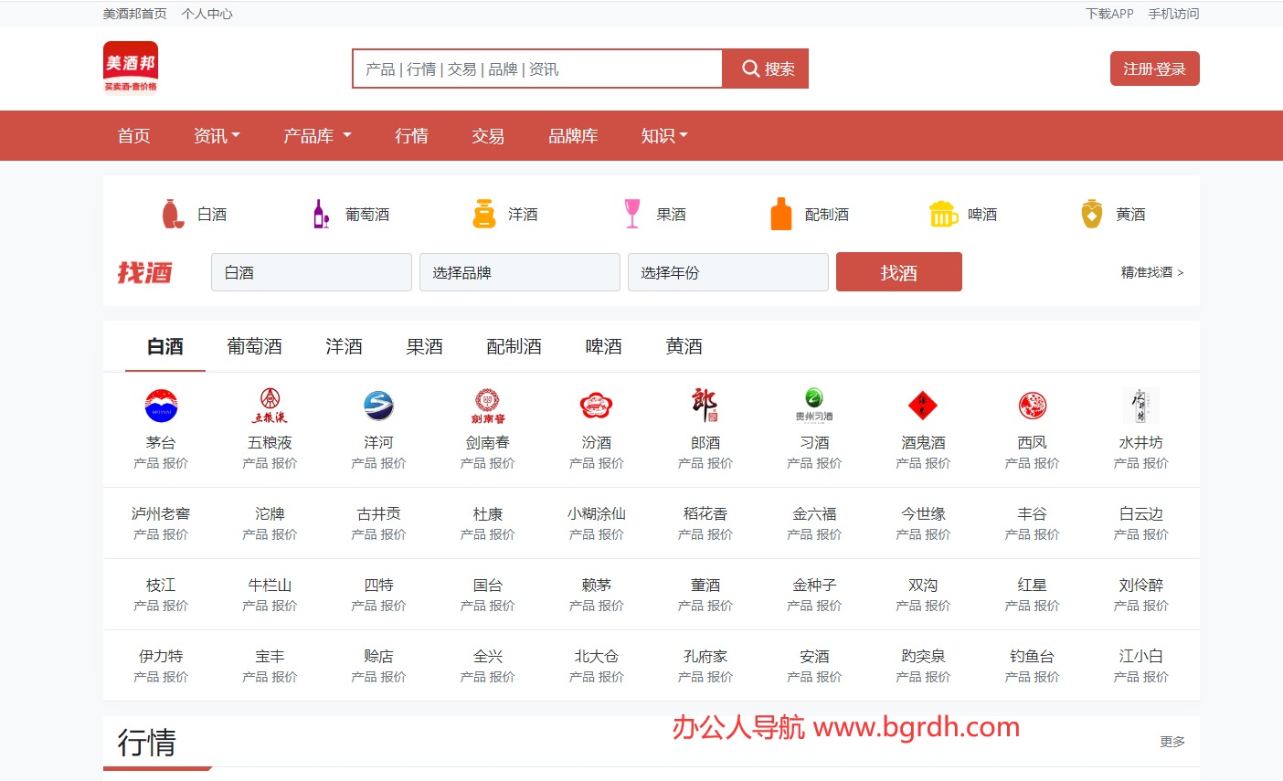Click the 黄酒 jar category icon
Viewport: 1283px width, 781px height.
coord(1091,214)
